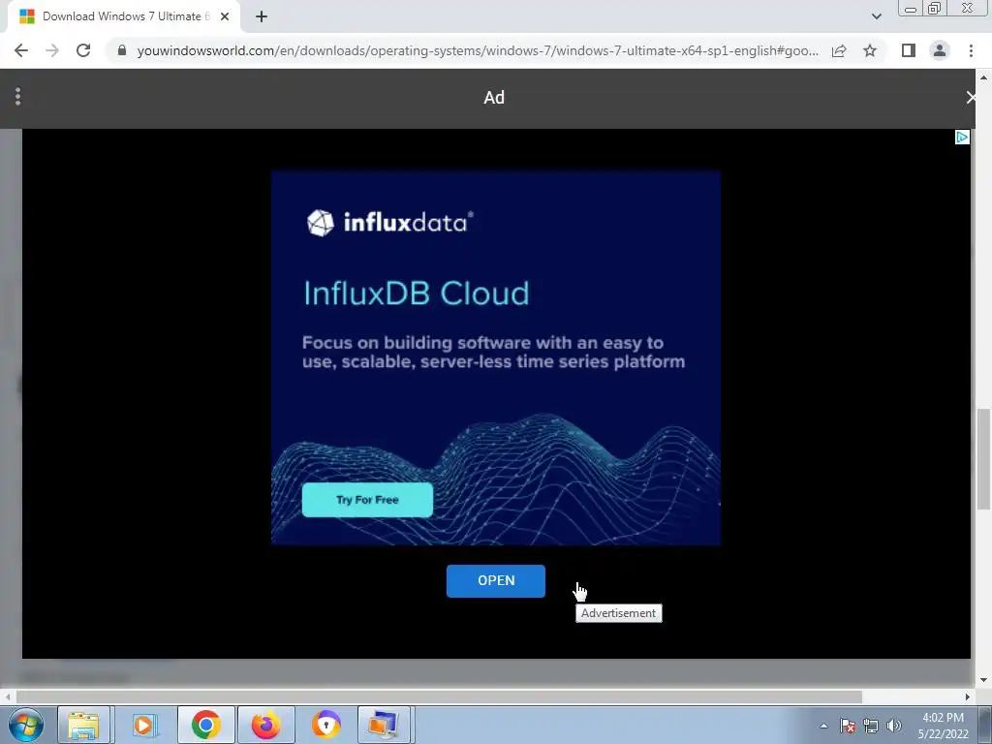Close the ad overlay

tap(971, 98)
